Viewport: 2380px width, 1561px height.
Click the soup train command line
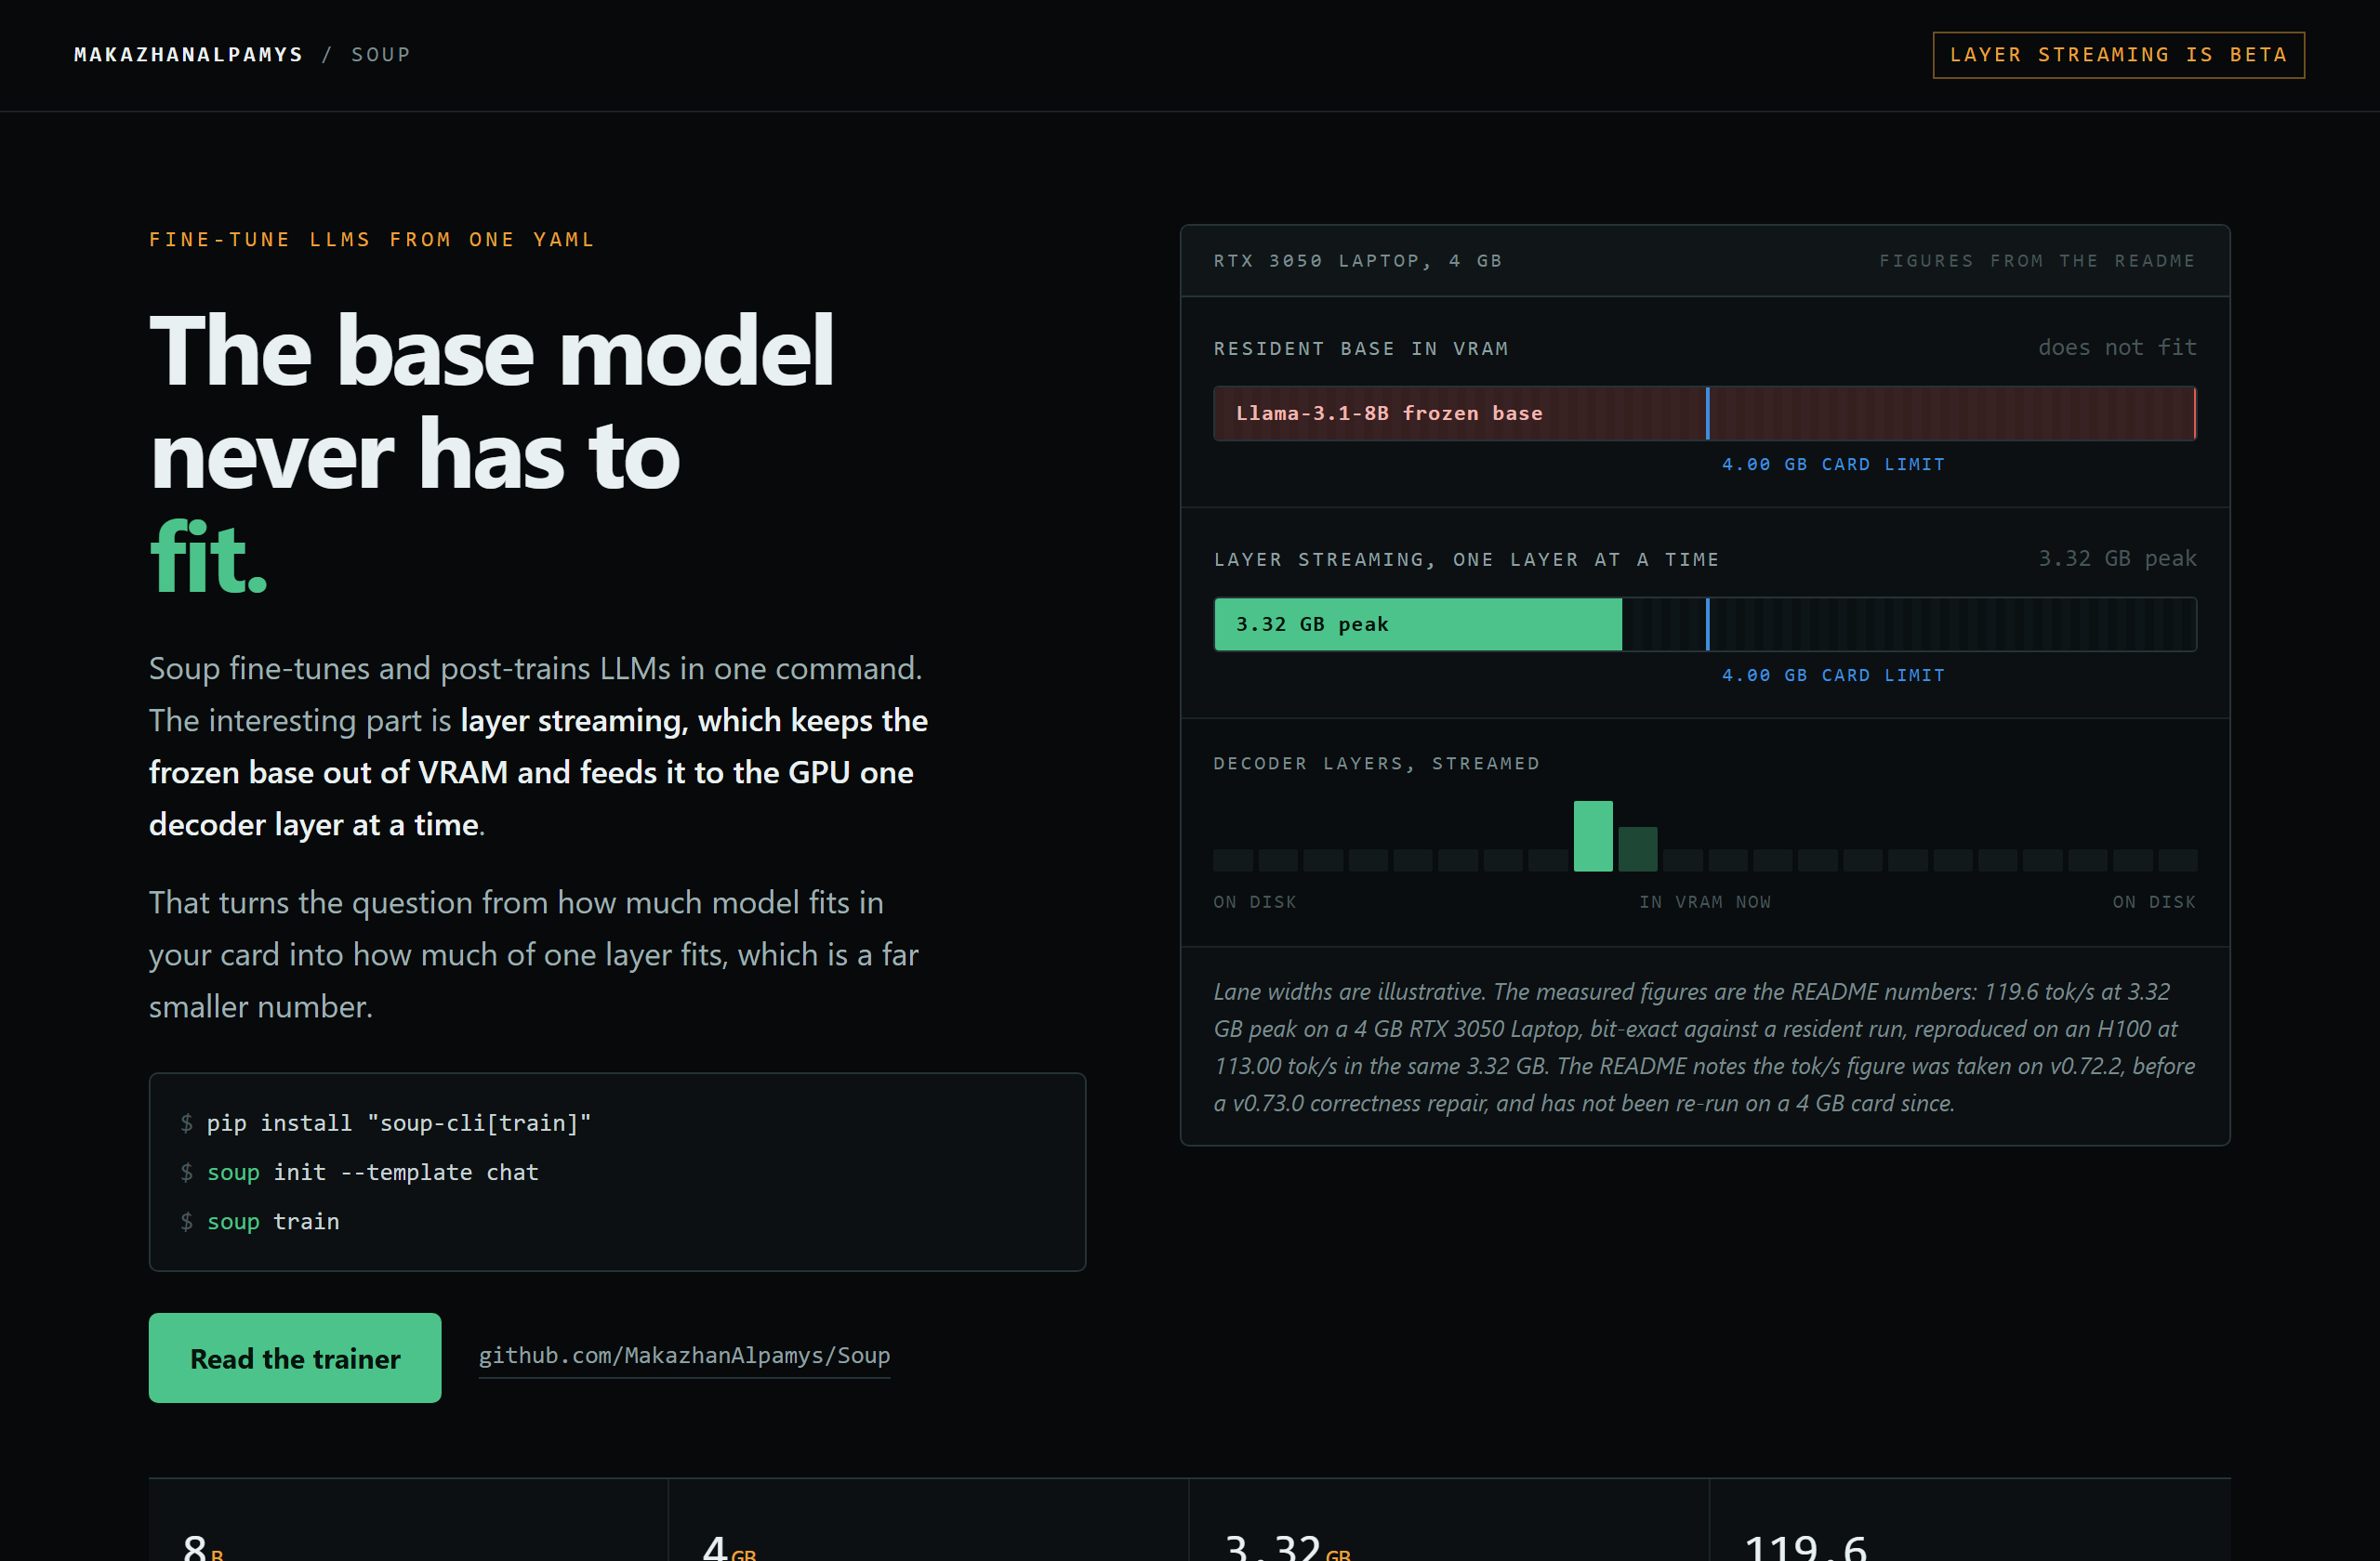pyautogui.click(x=260, y=1220)
